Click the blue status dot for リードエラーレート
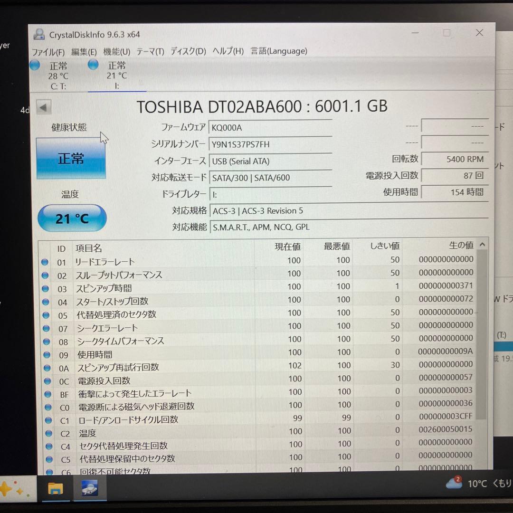 (45, 262)
